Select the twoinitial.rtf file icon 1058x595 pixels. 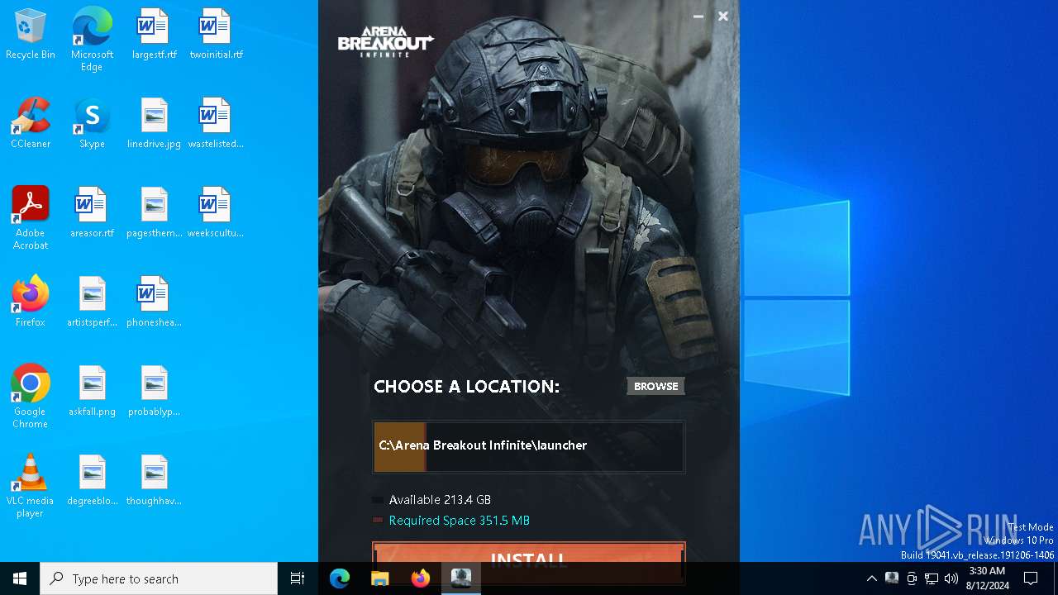click(216, 35)
